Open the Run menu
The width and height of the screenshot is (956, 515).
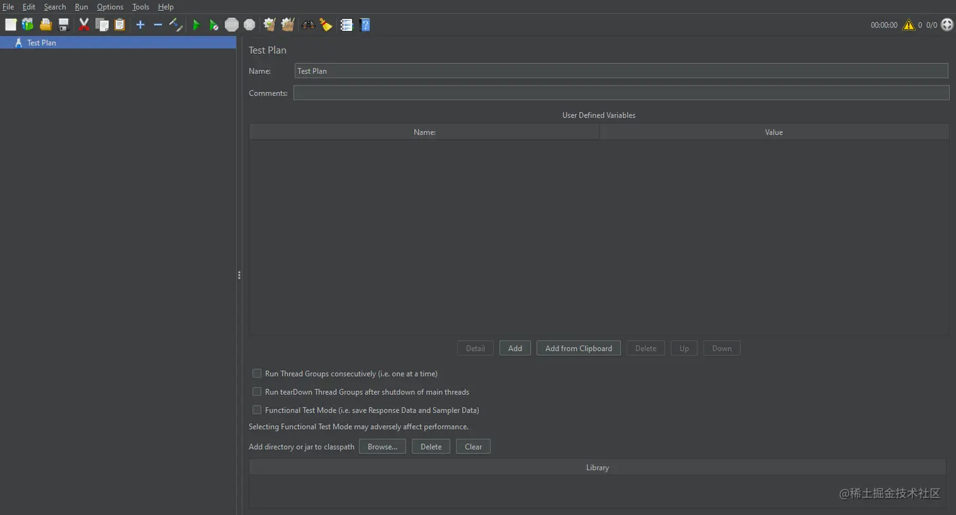pyautogui.click(x=82, y=7)
